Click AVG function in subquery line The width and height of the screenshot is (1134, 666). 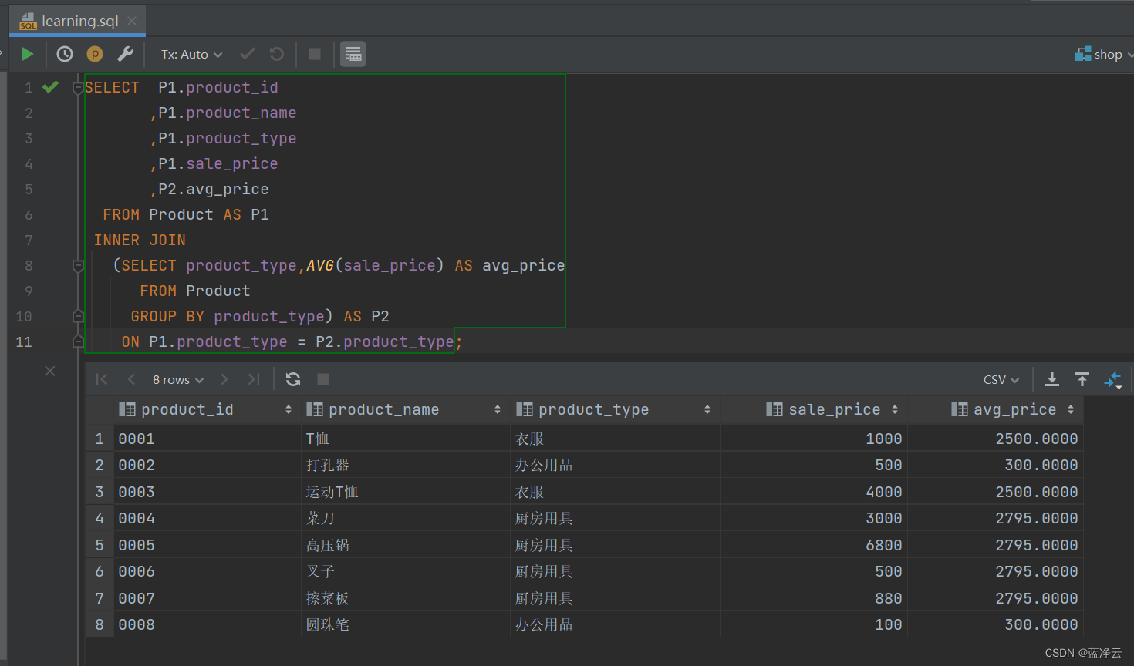(x=320, y=266)
